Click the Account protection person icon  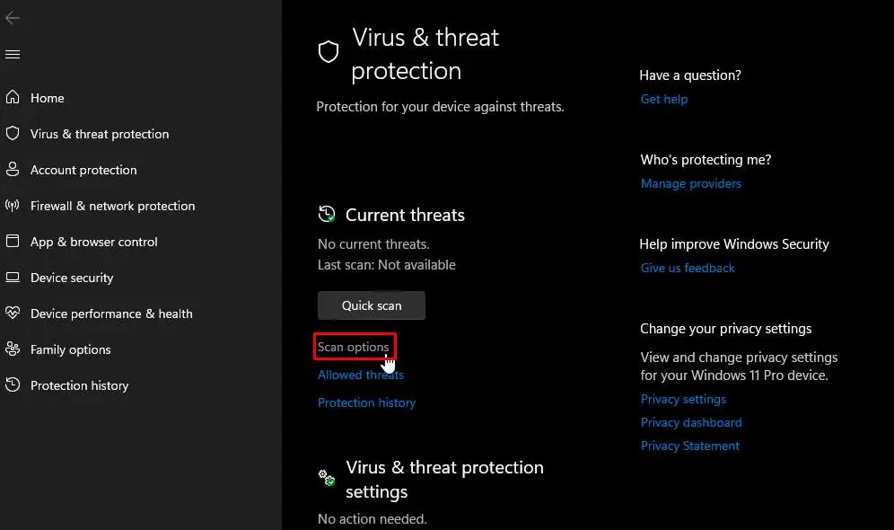click(x=13, y=169)
